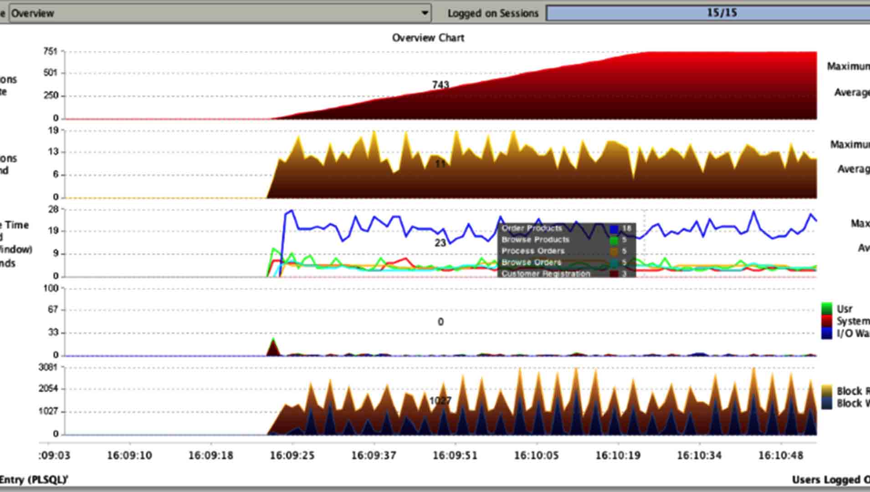Open the Overview view dropdown
The width and height of the screenshot is (870, 492).
[214, 13]
